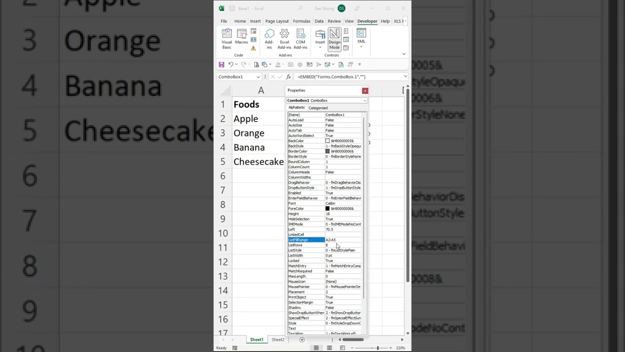Image resolution: width=625 pixels, height=352 pixels.
Task: Add a new sheet with plus
Action: tap(302, 340)
